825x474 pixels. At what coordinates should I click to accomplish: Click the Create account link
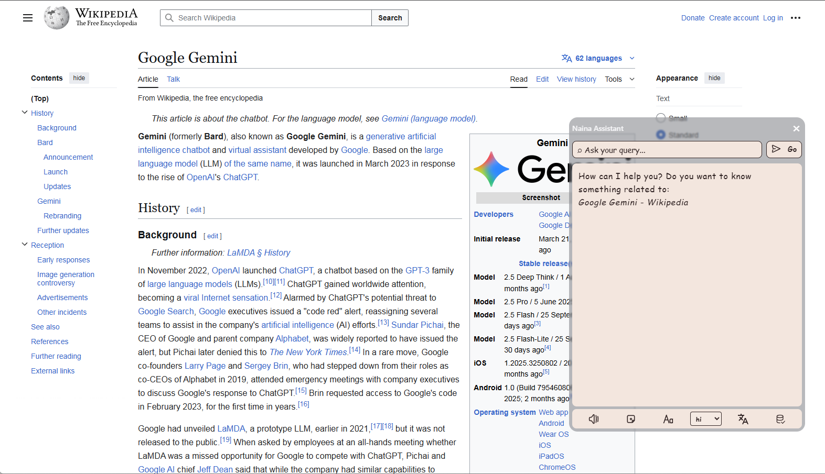(734, 18)
